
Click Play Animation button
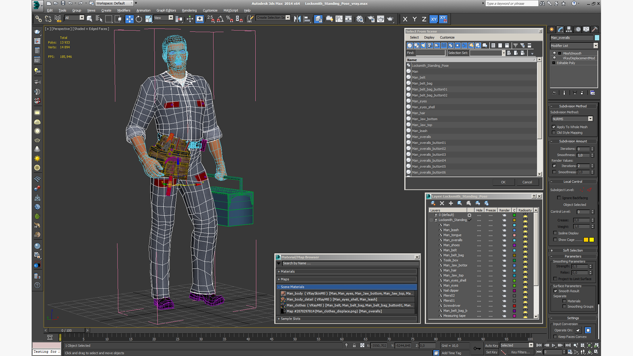(x=553, y=345)
